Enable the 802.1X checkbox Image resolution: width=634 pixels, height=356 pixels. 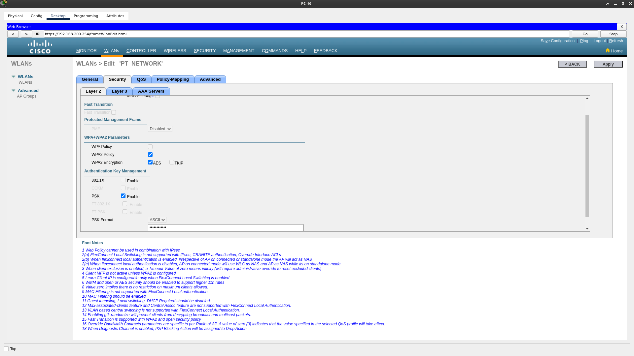click(123, 180)
